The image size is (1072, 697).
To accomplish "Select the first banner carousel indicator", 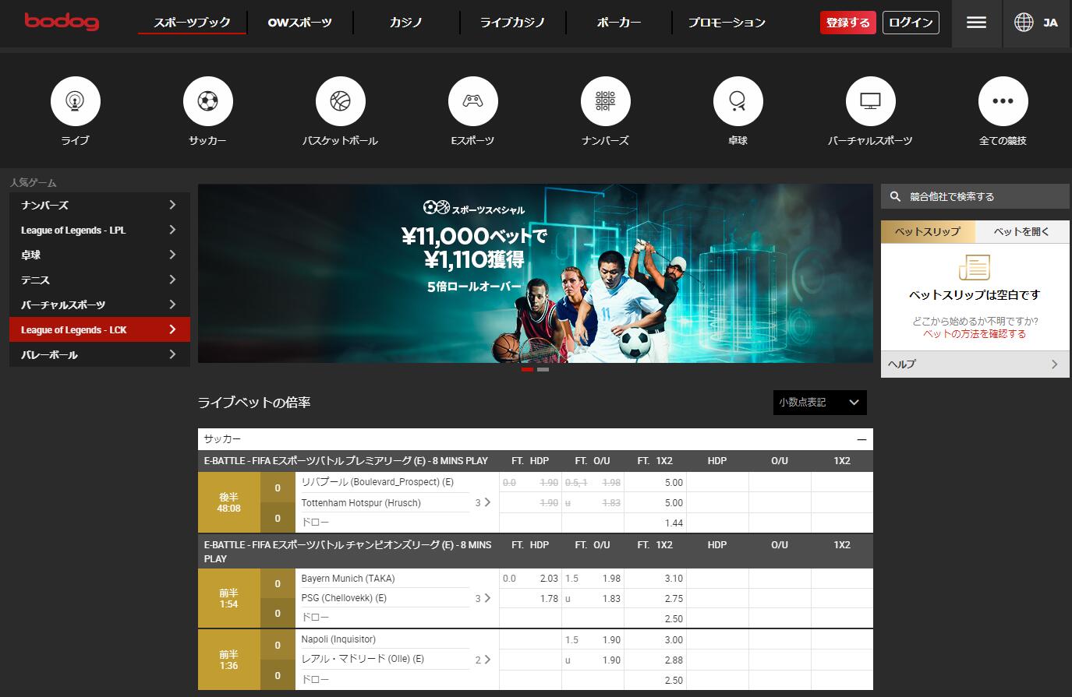I will [x=527, y=369].
